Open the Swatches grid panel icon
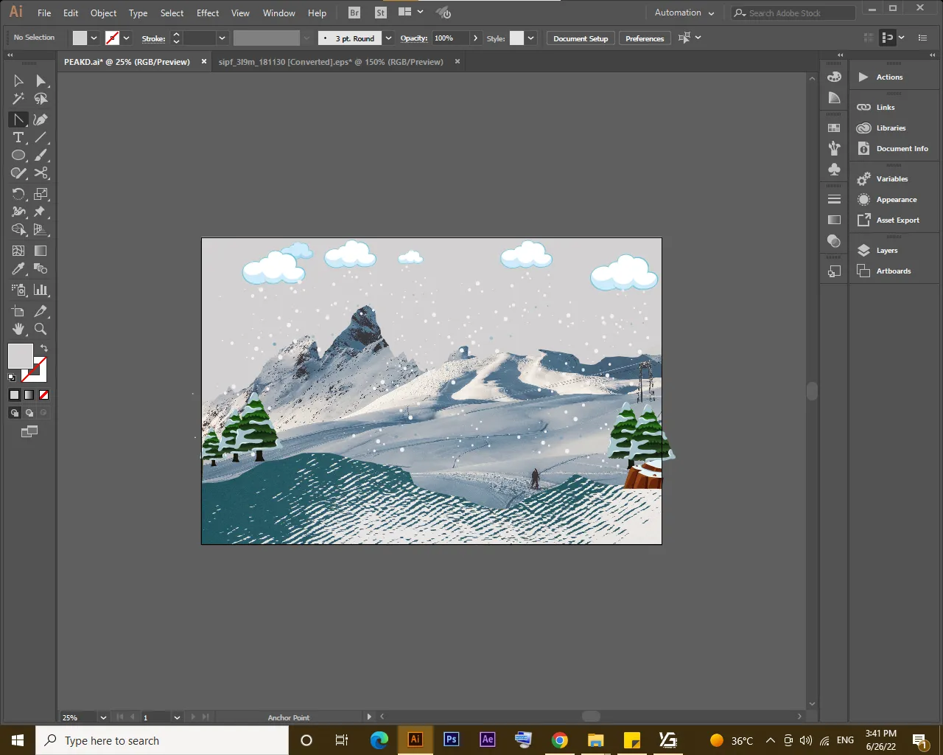 tap(834, 128)
